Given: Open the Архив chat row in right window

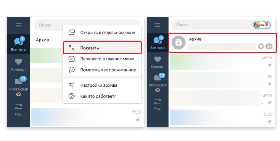Looking at the screenshot, I should (x=223, y=43).
